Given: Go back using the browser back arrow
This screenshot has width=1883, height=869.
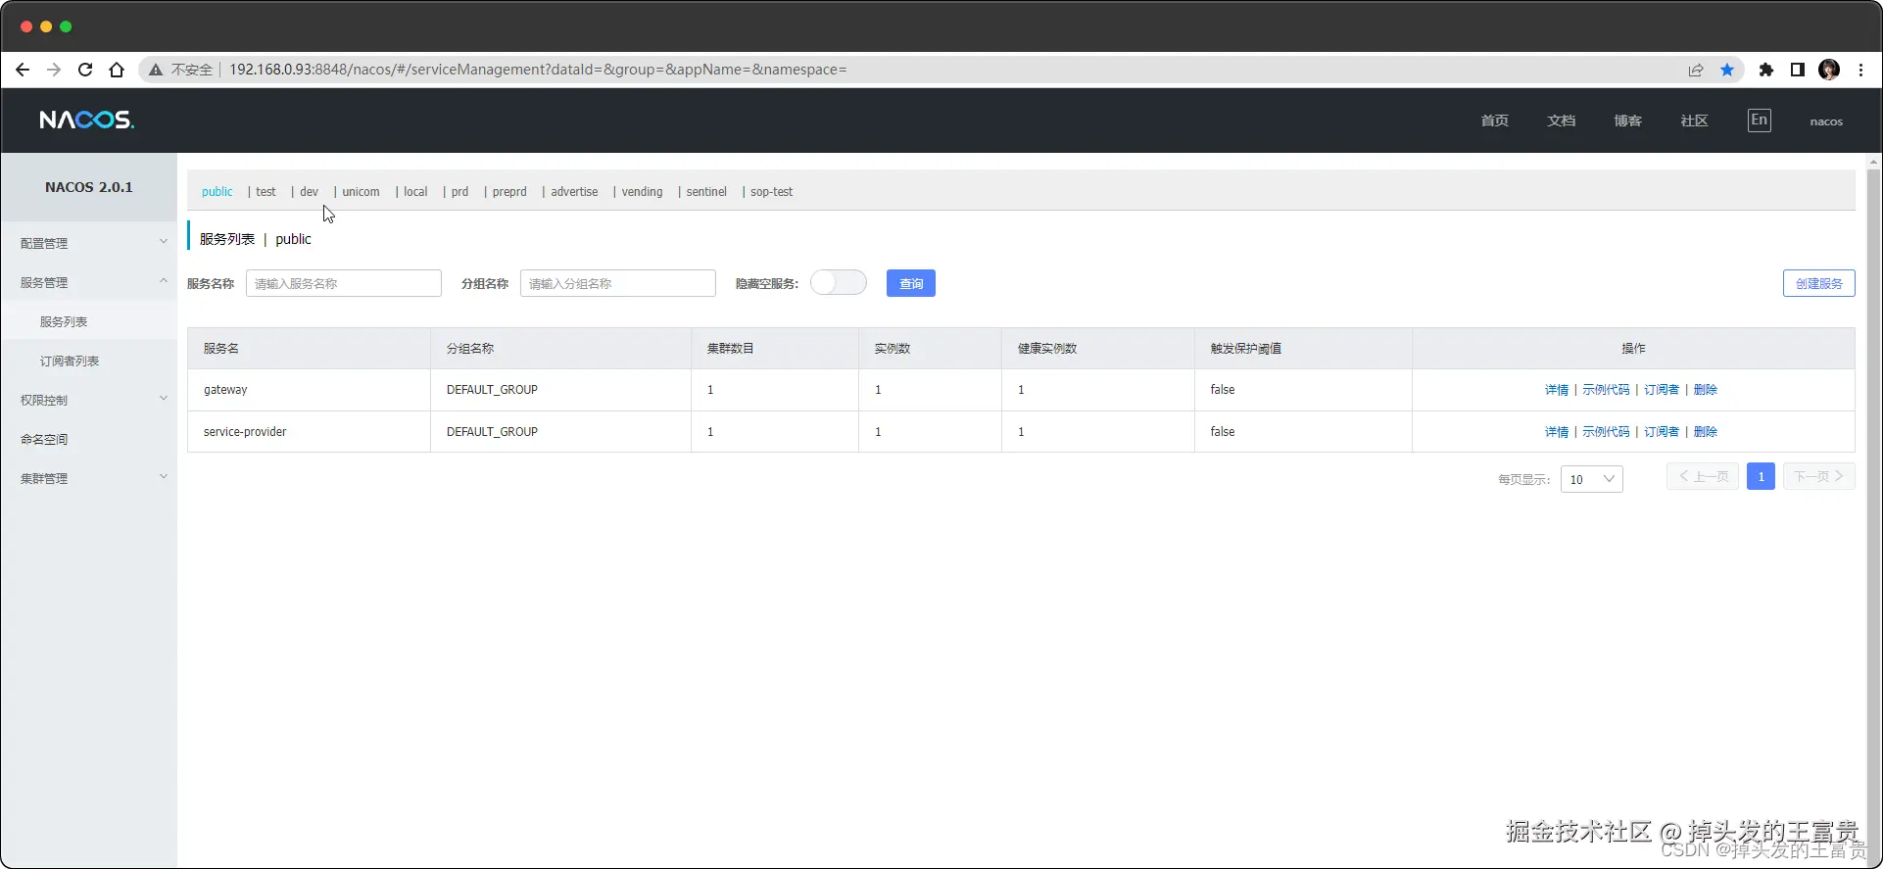Looking at the screenshot, I should pos(23,70).
